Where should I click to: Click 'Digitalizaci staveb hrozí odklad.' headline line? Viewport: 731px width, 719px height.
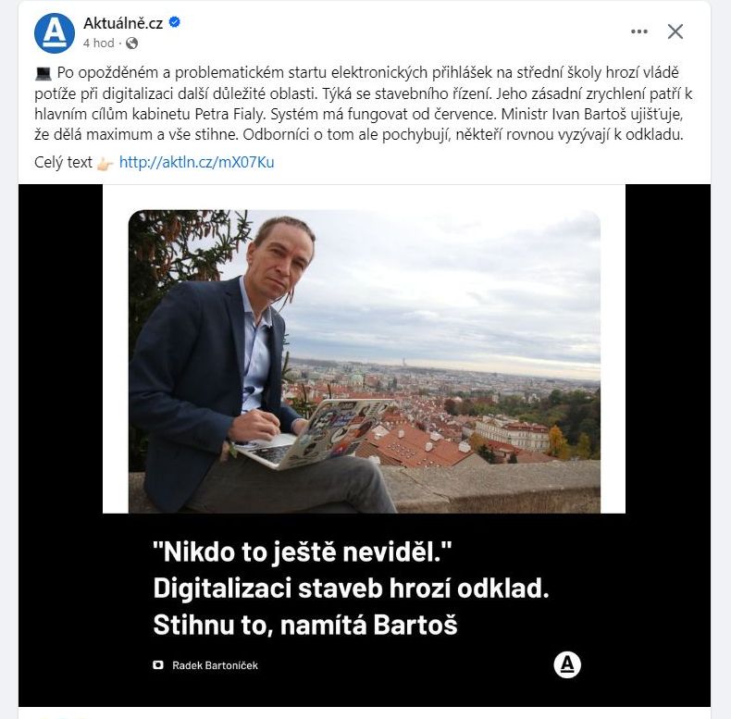pos(351,589)
